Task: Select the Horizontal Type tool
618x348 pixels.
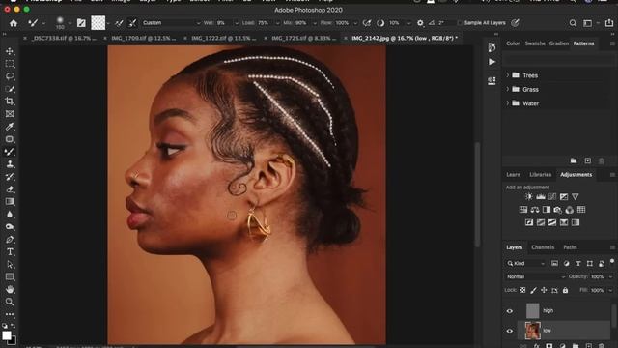Action: pyautogui.click(x=10, y=251)
